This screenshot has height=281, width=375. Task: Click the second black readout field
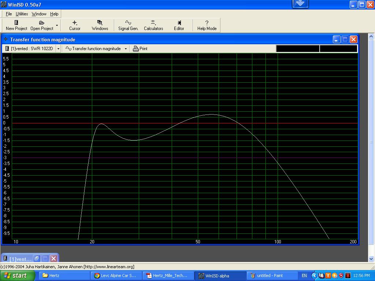[338, 49]
